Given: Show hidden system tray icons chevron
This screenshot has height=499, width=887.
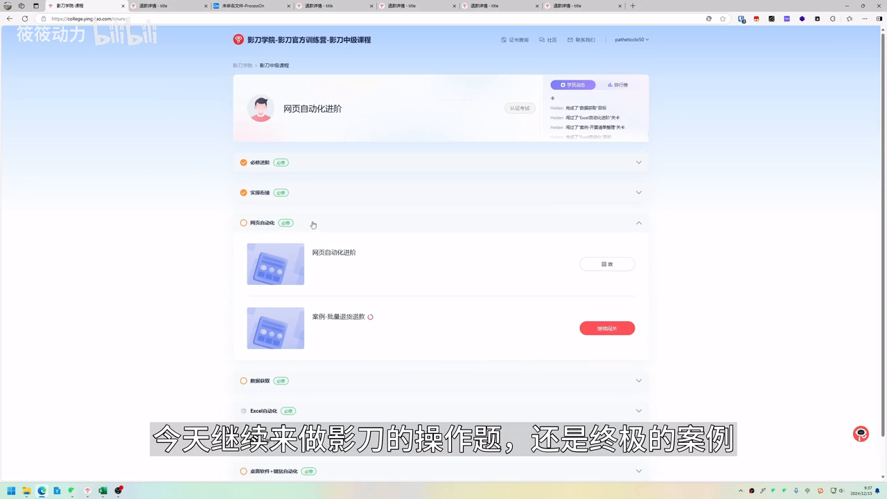Looking at the screenshot, I should pos(742,491).
